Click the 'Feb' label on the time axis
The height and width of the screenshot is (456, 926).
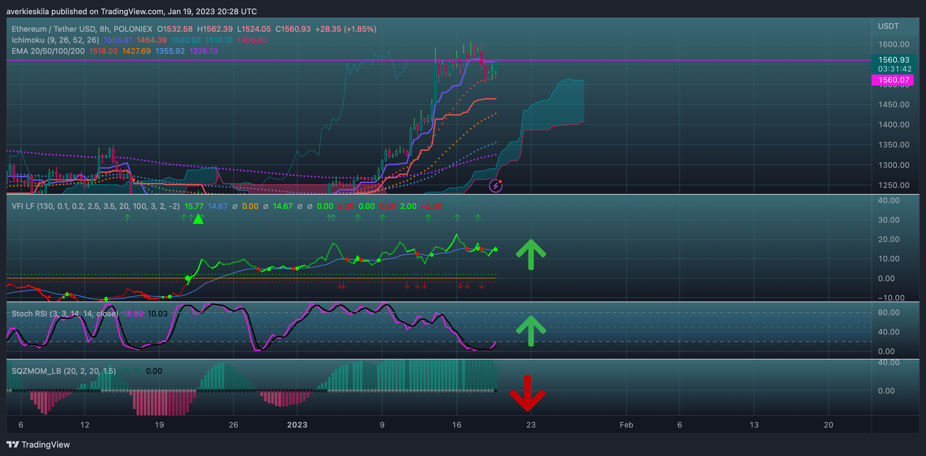click(x=626, y=425)
